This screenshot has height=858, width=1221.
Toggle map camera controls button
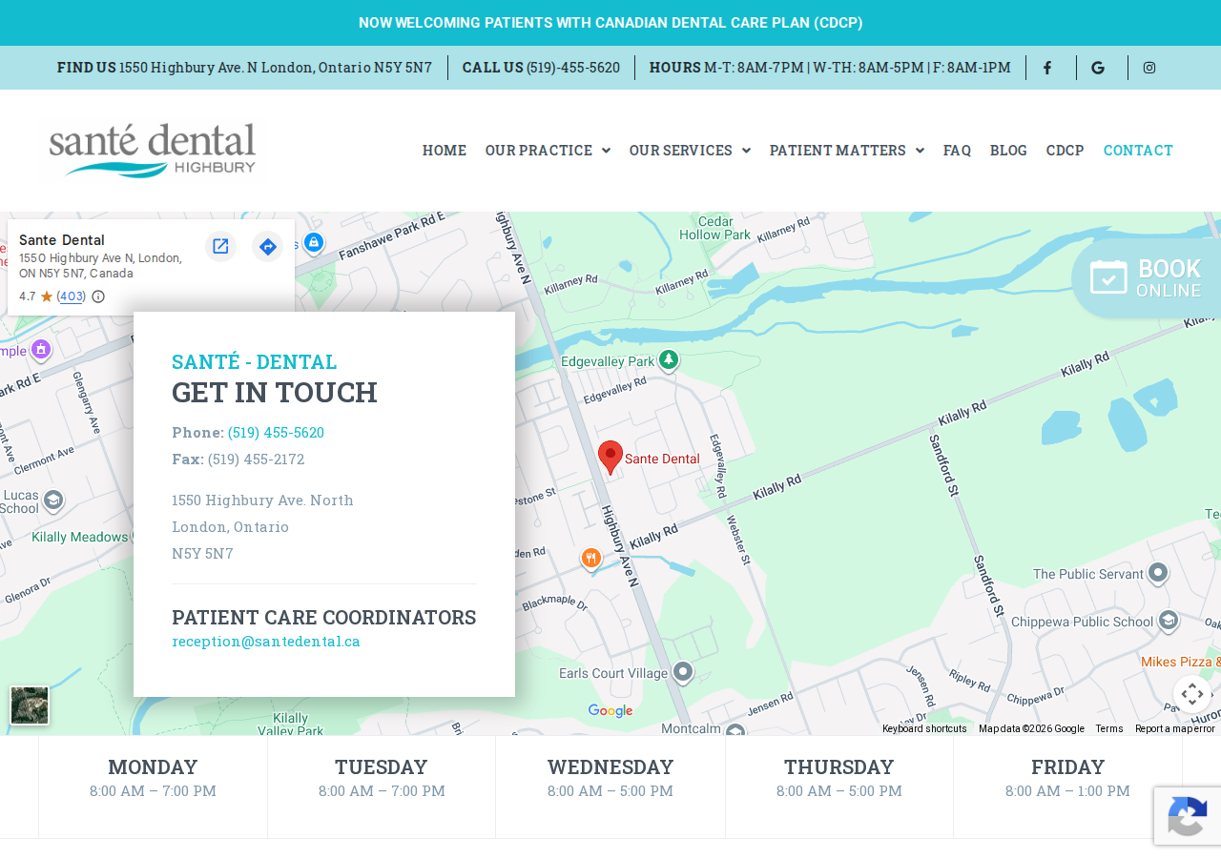point(1192,694)
